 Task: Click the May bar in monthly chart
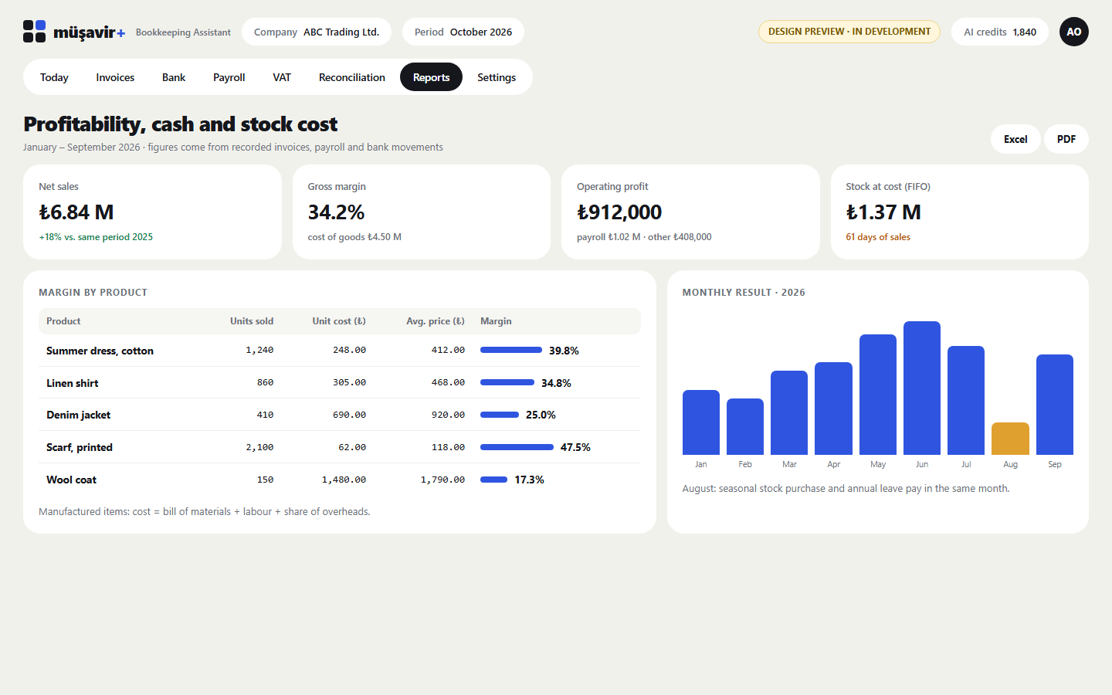tap(878, 395)
